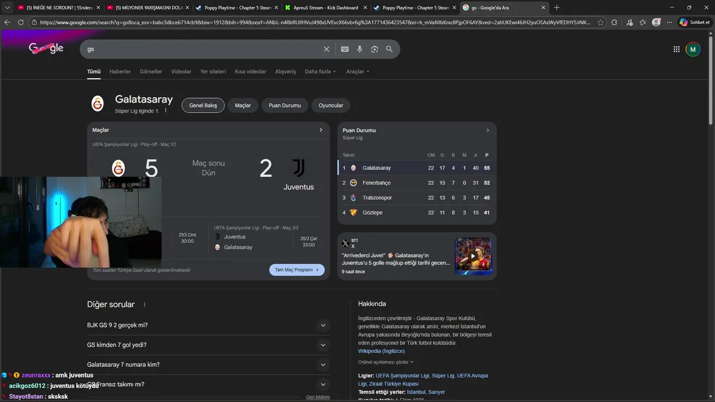Expand Orijinal açıklamayı göster
This screenshot has width=715, height=402.
386,362
